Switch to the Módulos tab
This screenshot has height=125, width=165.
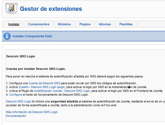coord(64,24)
